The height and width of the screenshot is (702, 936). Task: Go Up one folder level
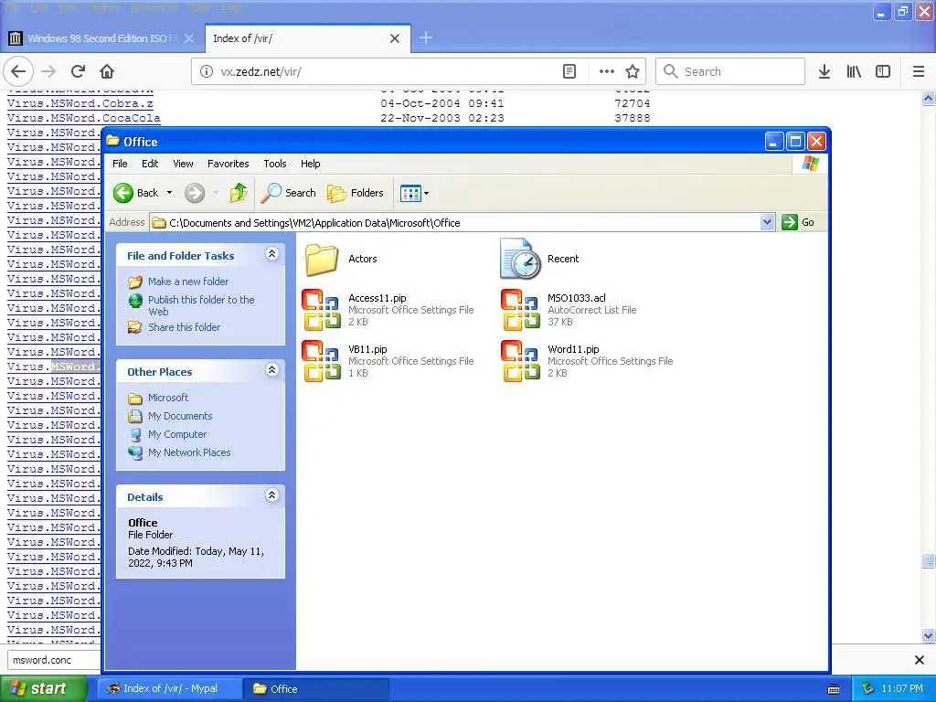[x=239, y=193]
